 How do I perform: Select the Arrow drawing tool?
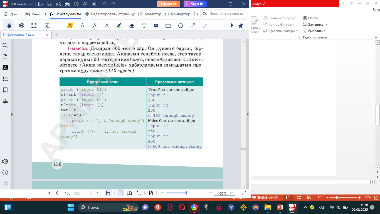(193, 26)
